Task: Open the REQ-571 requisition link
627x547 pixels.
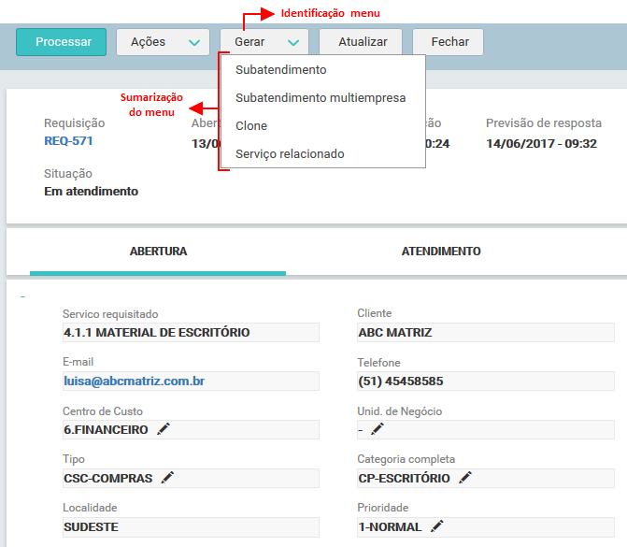Action: pos(68,141)
